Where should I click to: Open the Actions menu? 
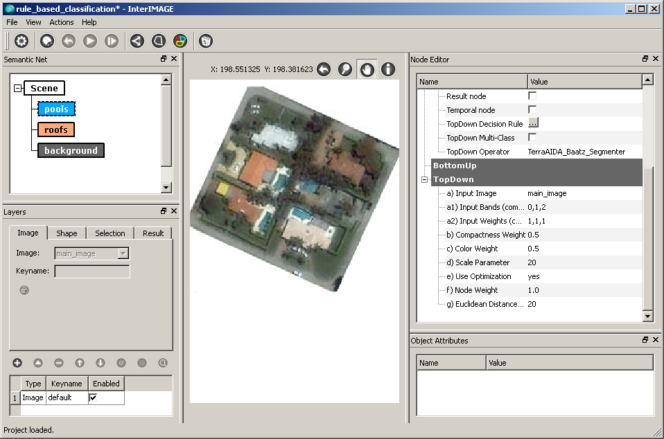click(x=61, y=22)
